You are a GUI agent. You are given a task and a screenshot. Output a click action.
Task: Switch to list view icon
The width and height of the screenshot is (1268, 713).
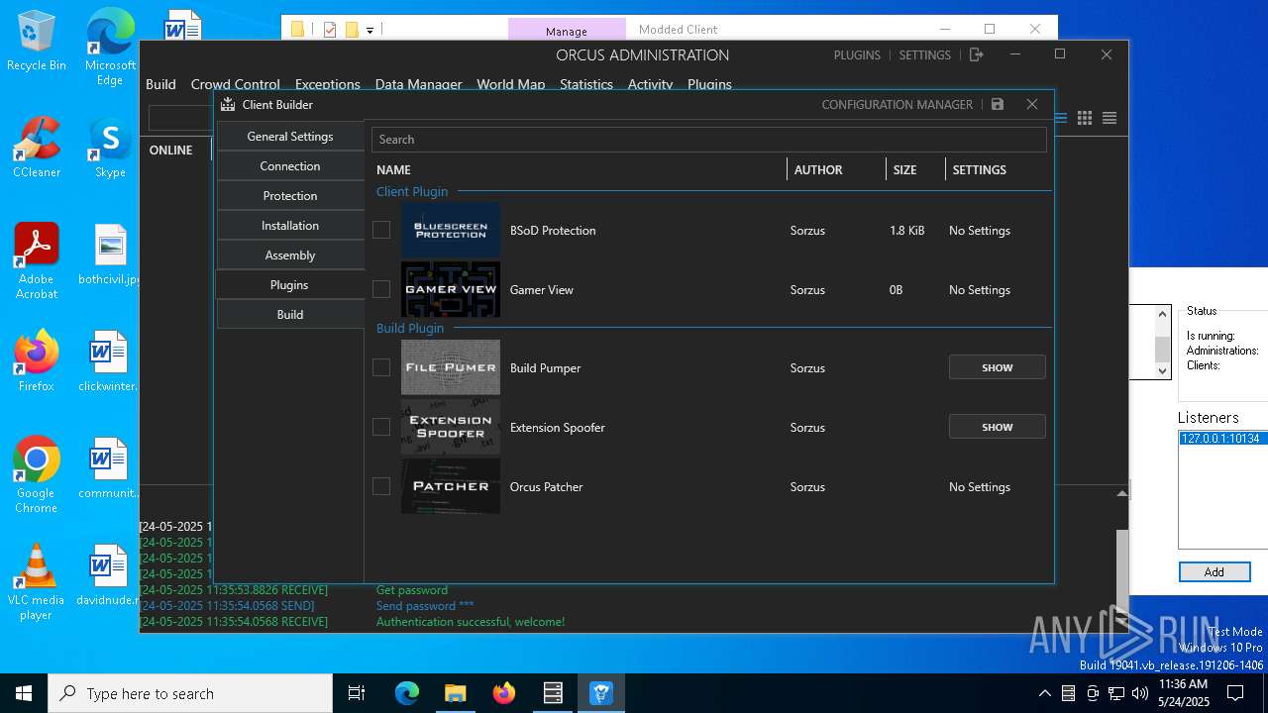click(1109, 118)
